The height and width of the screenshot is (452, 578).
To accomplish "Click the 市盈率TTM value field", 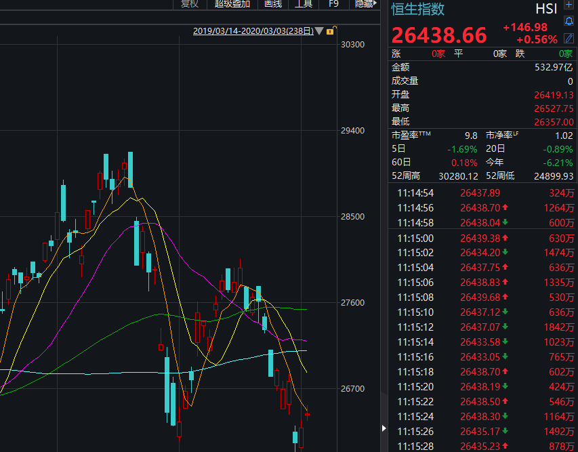I will (x=471, y=136).
